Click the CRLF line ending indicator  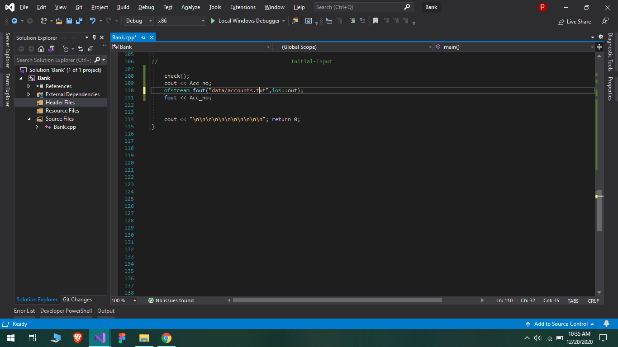pyautogui.click(x=593, y=300)
